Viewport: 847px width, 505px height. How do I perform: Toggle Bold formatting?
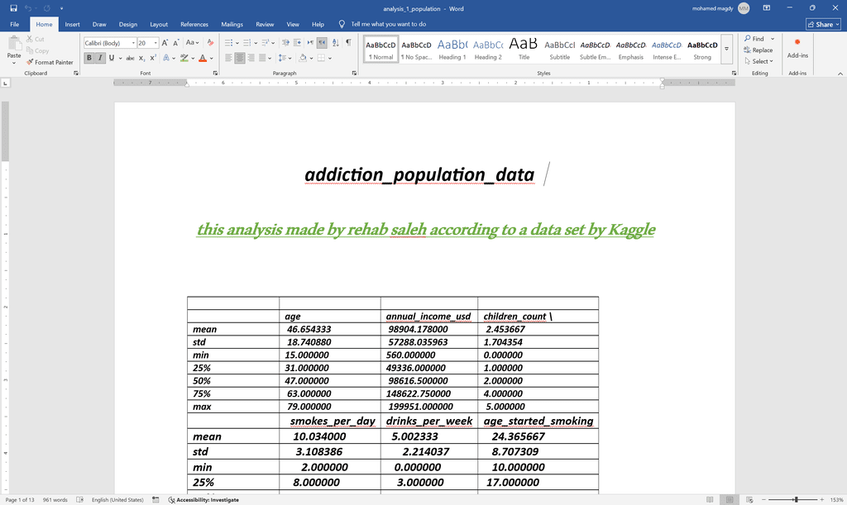pyautogui.click(x=89, y=58)
